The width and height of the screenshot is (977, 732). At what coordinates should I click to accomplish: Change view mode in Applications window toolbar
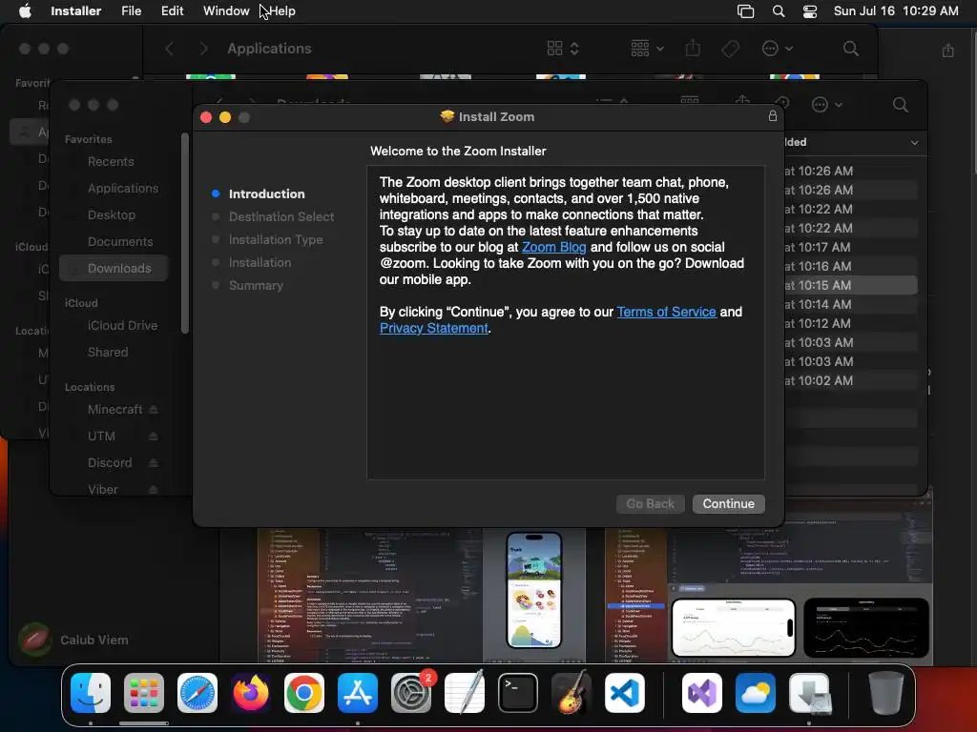563,49
